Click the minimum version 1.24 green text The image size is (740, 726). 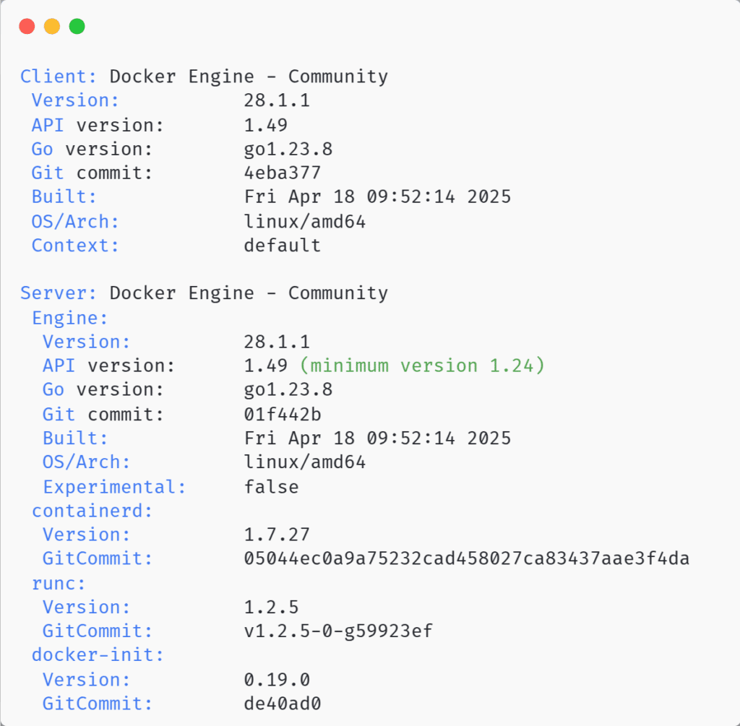pos(422,365)
